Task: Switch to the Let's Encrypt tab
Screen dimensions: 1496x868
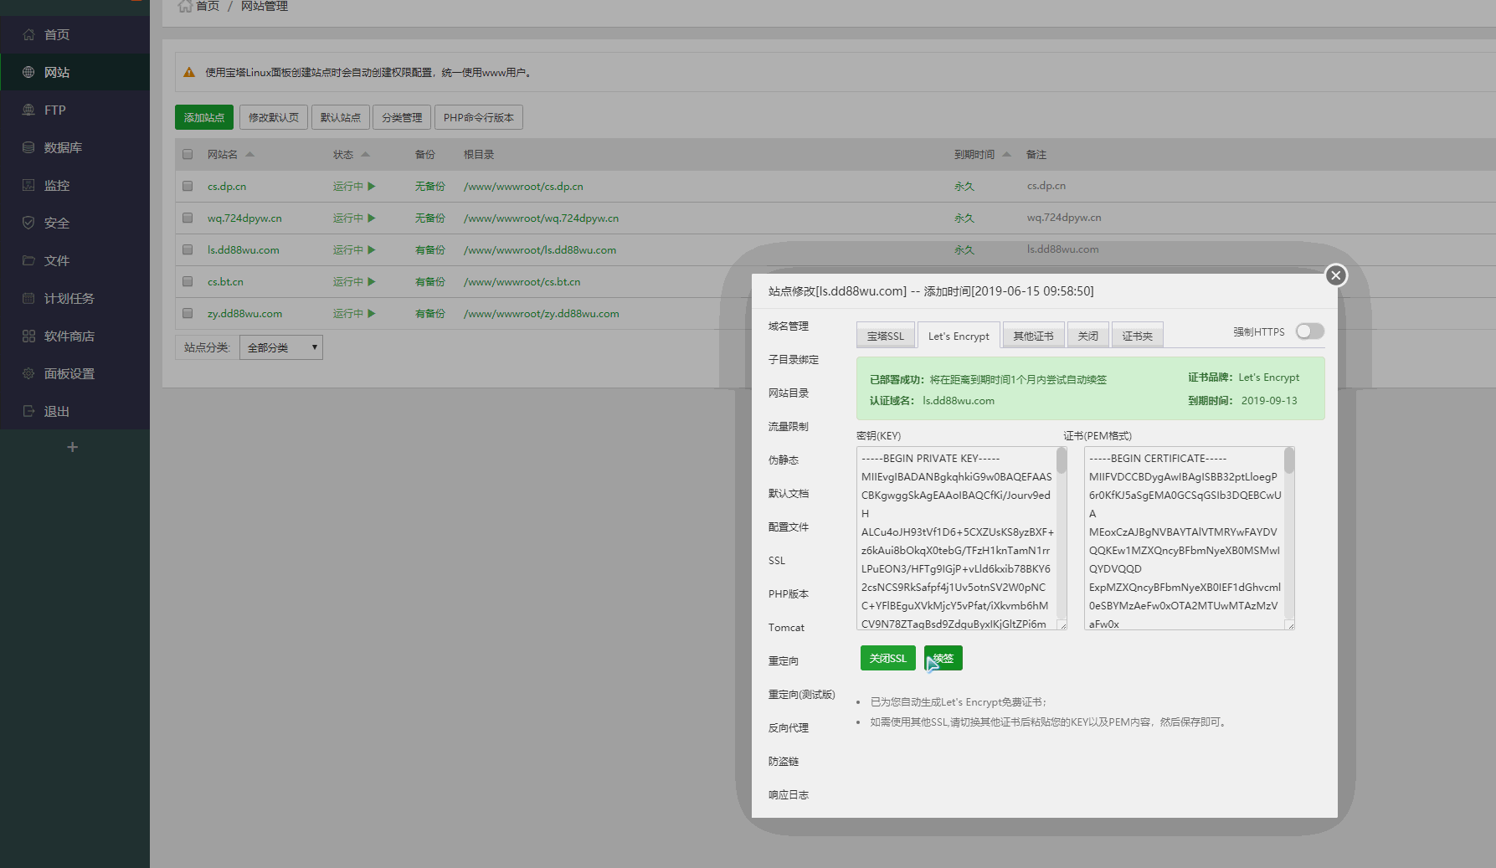Action: tap(959, 336)
